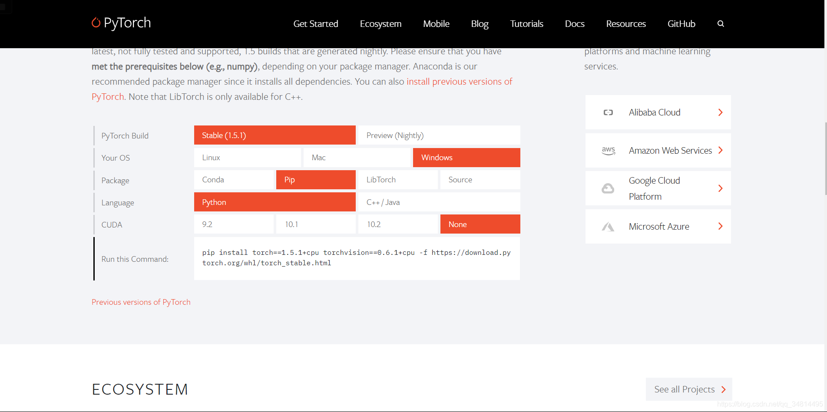
Task: Open the Microsoft Azure card
Action: coord(658,226)
